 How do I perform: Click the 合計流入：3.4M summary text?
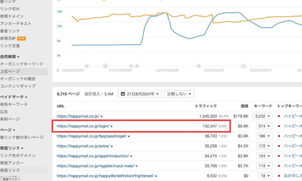[99, 94]
